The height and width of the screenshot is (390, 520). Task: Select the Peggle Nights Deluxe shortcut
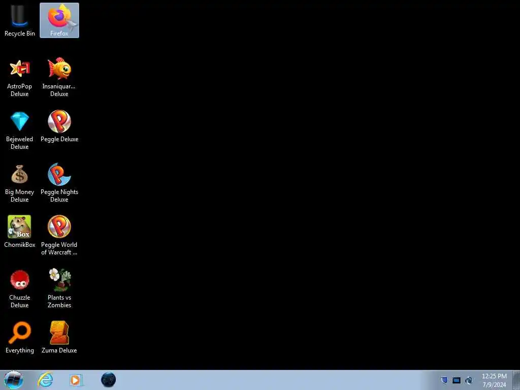click(59, 183)
